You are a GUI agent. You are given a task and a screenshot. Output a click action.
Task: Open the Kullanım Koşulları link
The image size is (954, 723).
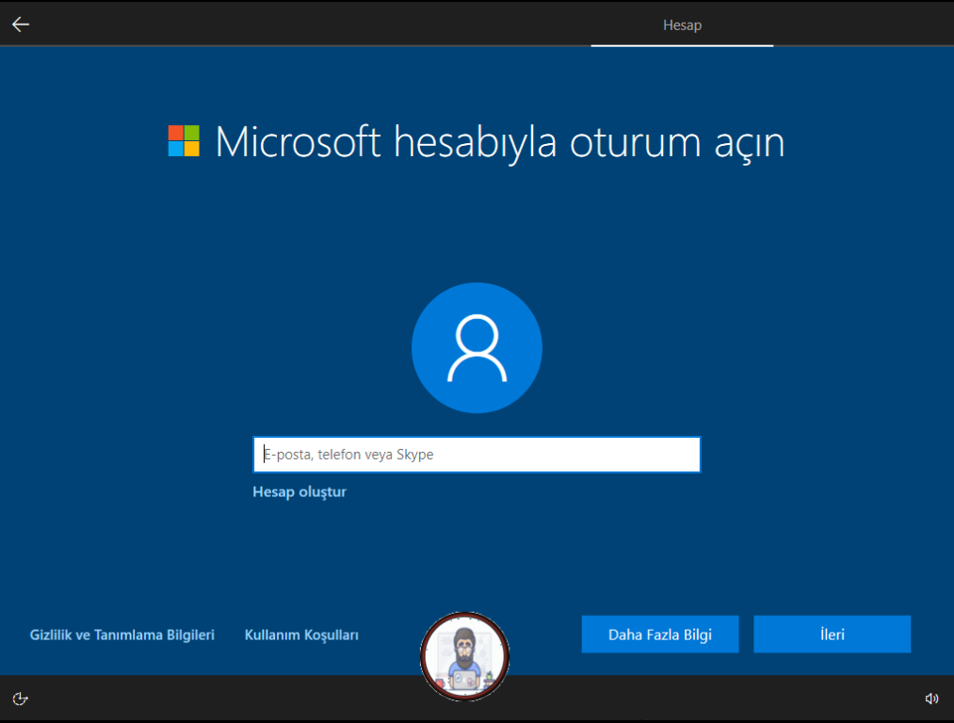(x=301, y=635)
